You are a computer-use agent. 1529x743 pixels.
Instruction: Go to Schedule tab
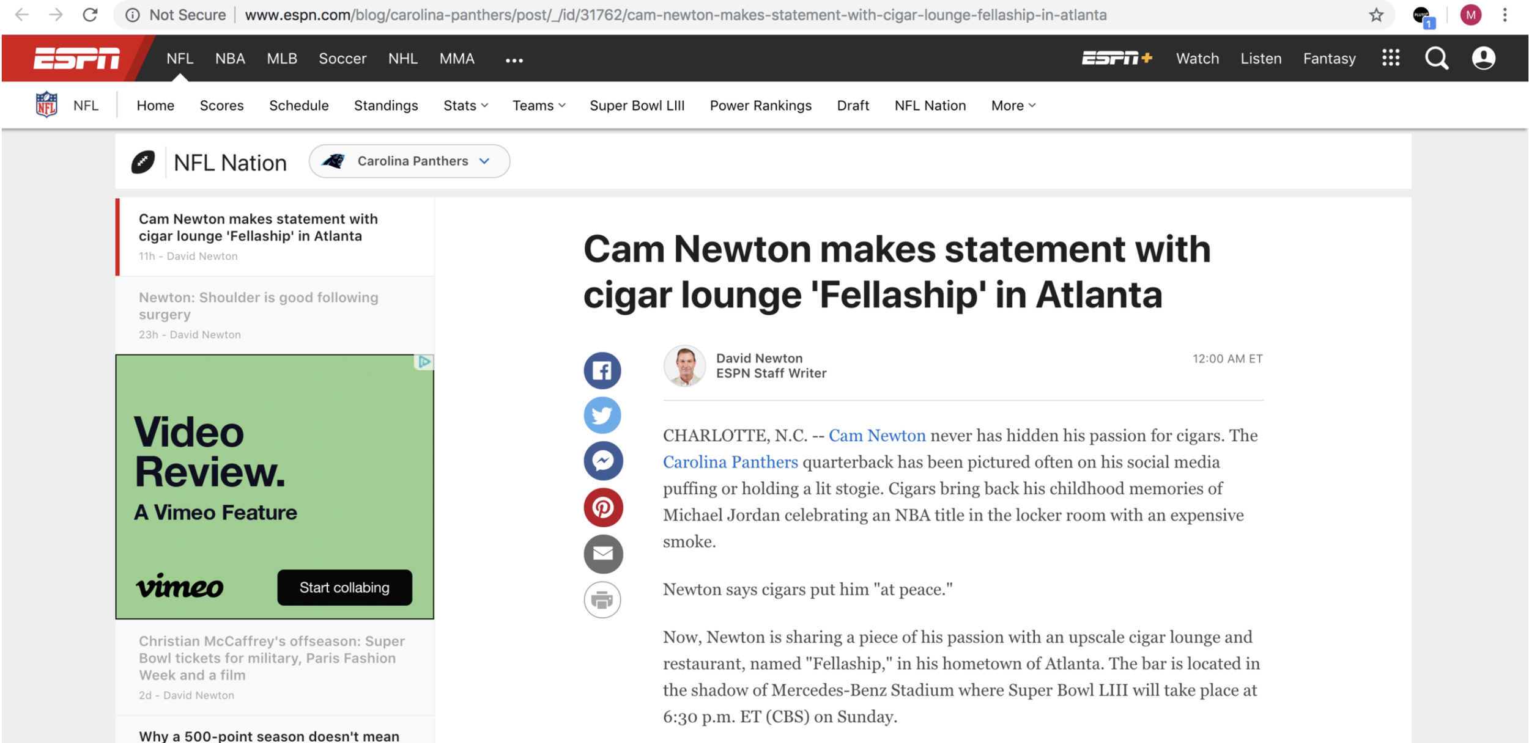click(299, 106)
